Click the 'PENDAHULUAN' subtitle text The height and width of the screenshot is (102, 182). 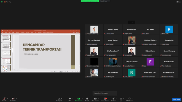point(31,54)
